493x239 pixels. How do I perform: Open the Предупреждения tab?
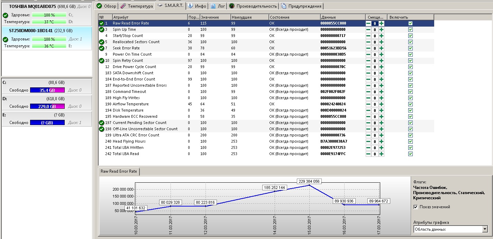coord(301,6)
